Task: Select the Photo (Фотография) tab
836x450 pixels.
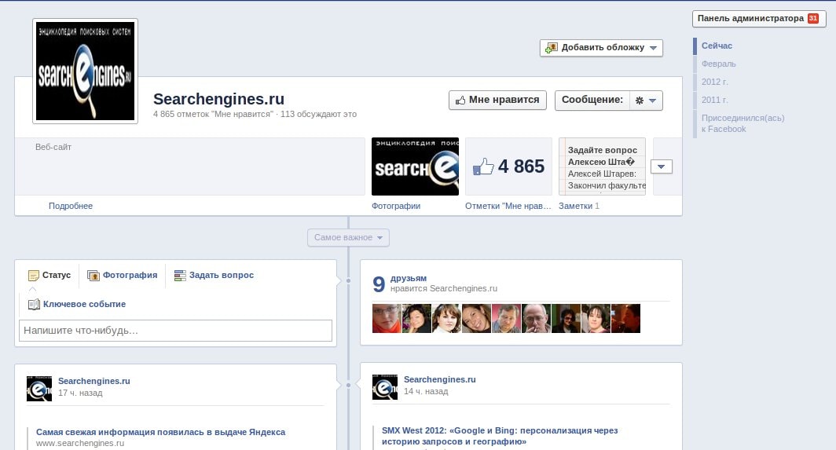Action: tap(122, 275)
